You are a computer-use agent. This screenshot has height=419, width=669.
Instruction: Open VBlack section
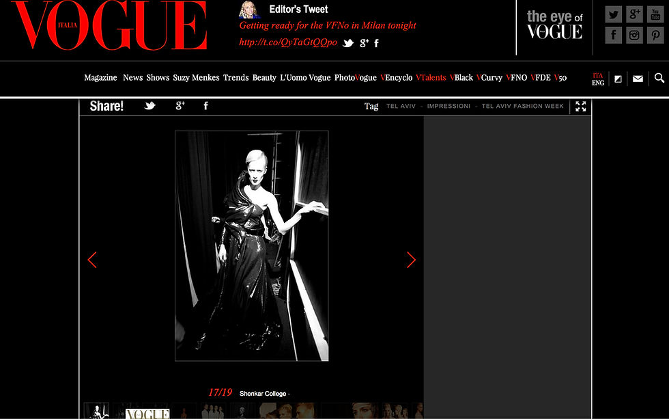(461, 78)
